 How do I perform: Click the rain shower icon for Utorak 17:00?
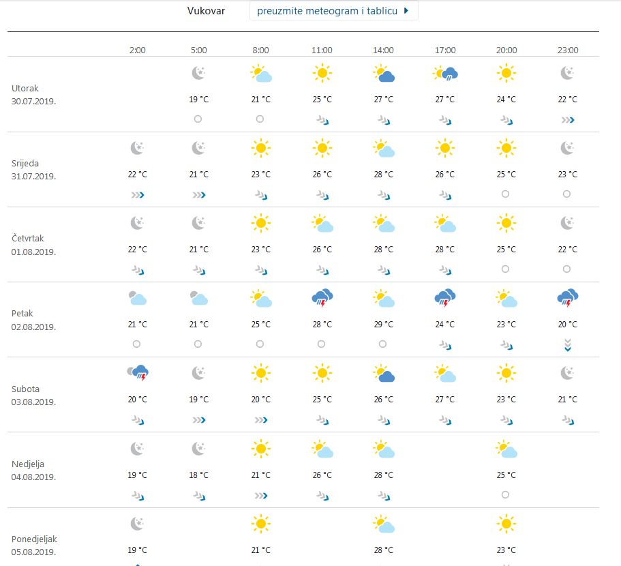pyautogui.click(x=445, y=73)
